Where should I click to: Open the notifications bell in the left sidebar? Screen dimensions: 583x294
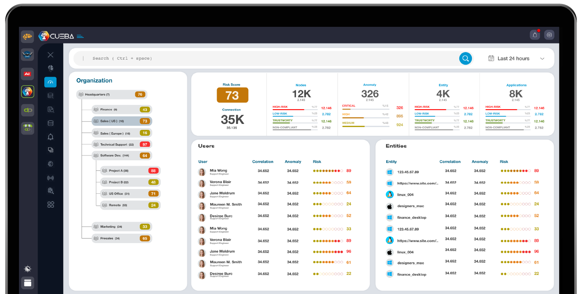(50, 137)
